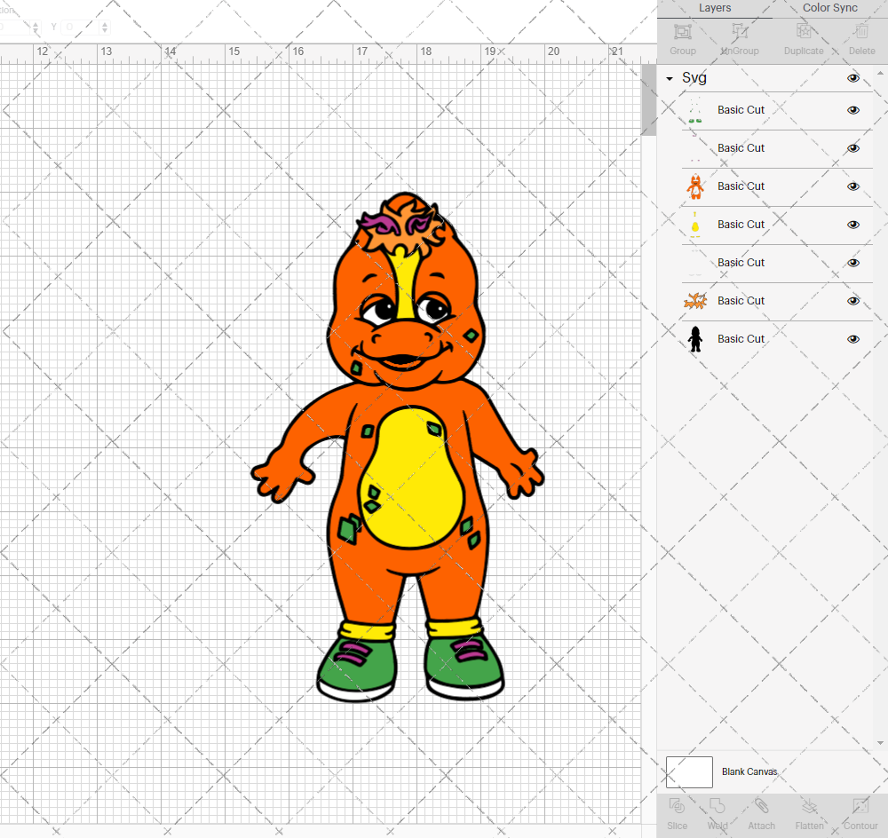This screenshot has width=888, height=838.
Task: Increment the Y position value
Action: pos(104,22)
